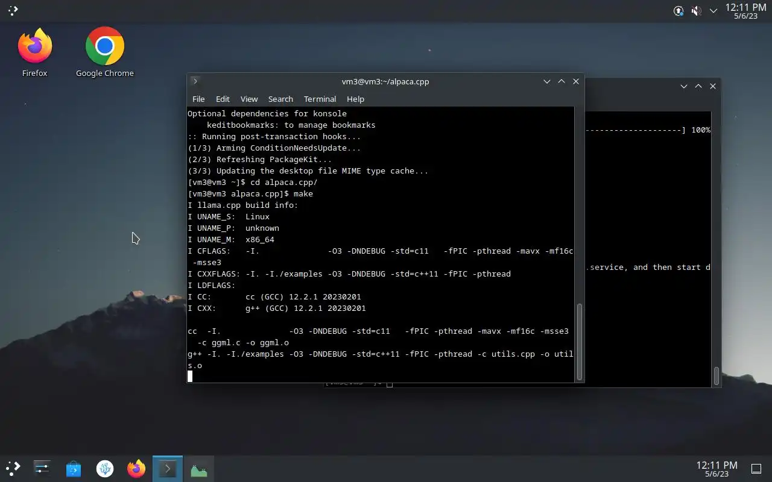Click the muted volume tray icon
The height and width of the screenshot is (482, 772).
(696, 11)
